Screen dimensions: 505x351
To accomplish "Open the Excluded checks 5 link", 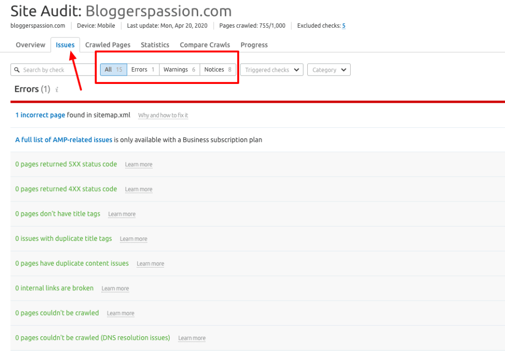I will [x=344, y=26].
